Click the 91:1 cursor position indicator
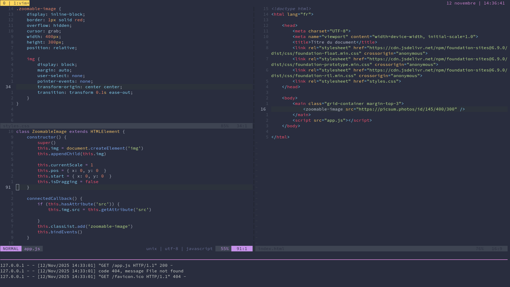Viewport: 510px width, 287px height. click(242, 249)
